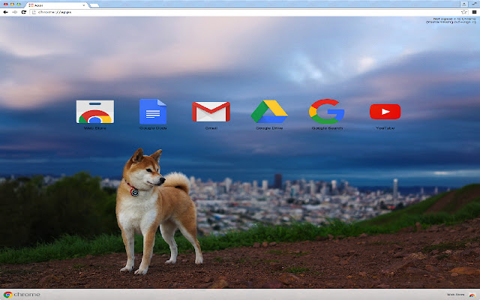Bookmark this page with the star
The image size is (480, 300).
click(x=464, y=12)
